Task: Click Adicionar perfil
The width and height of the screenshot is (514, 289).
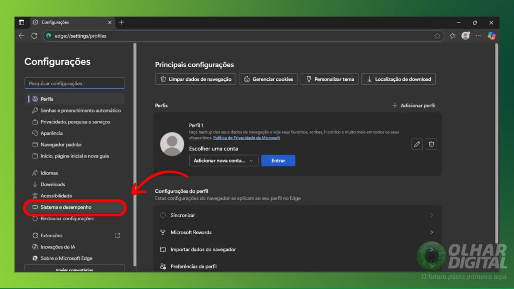Action: tap(414, 105)
